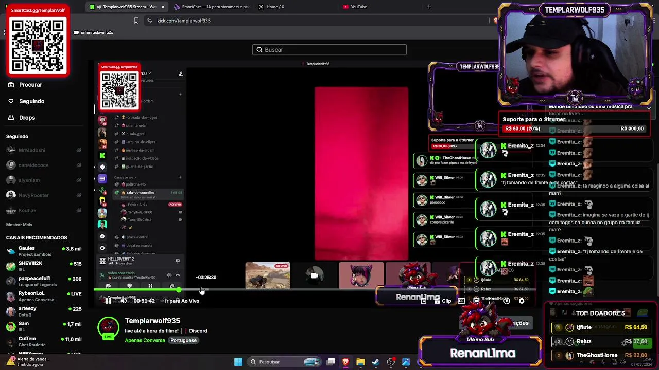The width and height of the screenshot is (659, 370).
Task: Click the RybsonLoL channel avatar
Action: [x=11, y=296]
